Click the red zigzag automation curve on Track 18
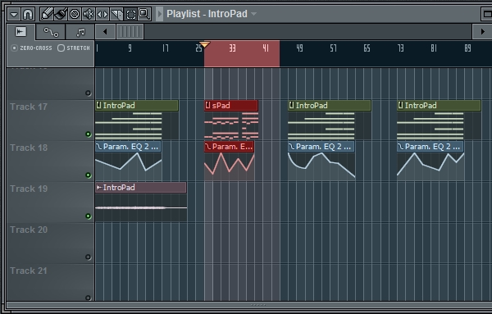The height and width of the screenshot is (314, 492). point(230,166)
